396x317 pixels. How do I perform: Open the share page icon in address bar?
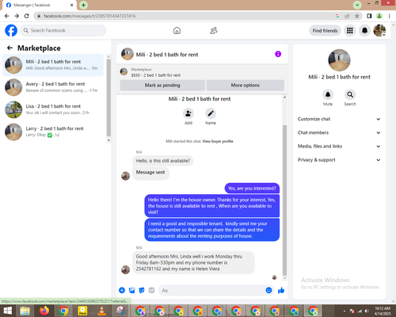[347, 16]
